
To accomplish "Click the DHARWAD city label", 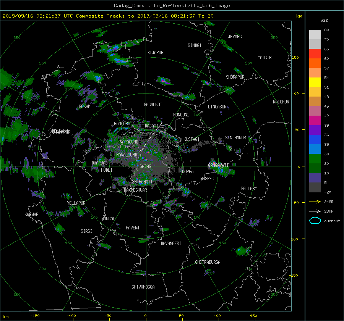I will click(99, 163).
